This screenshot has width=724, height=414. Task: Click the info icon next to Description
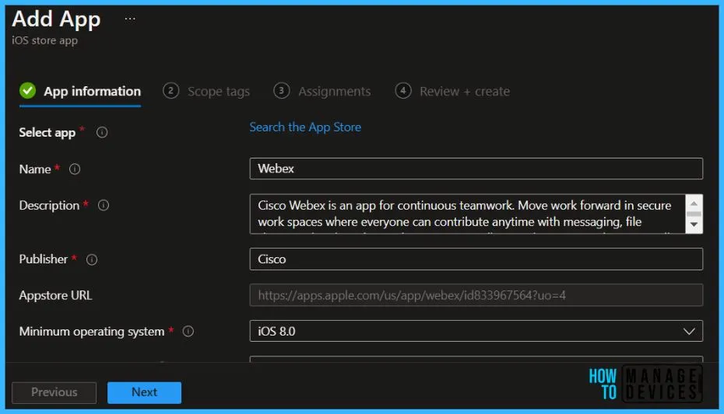[104, 205]
